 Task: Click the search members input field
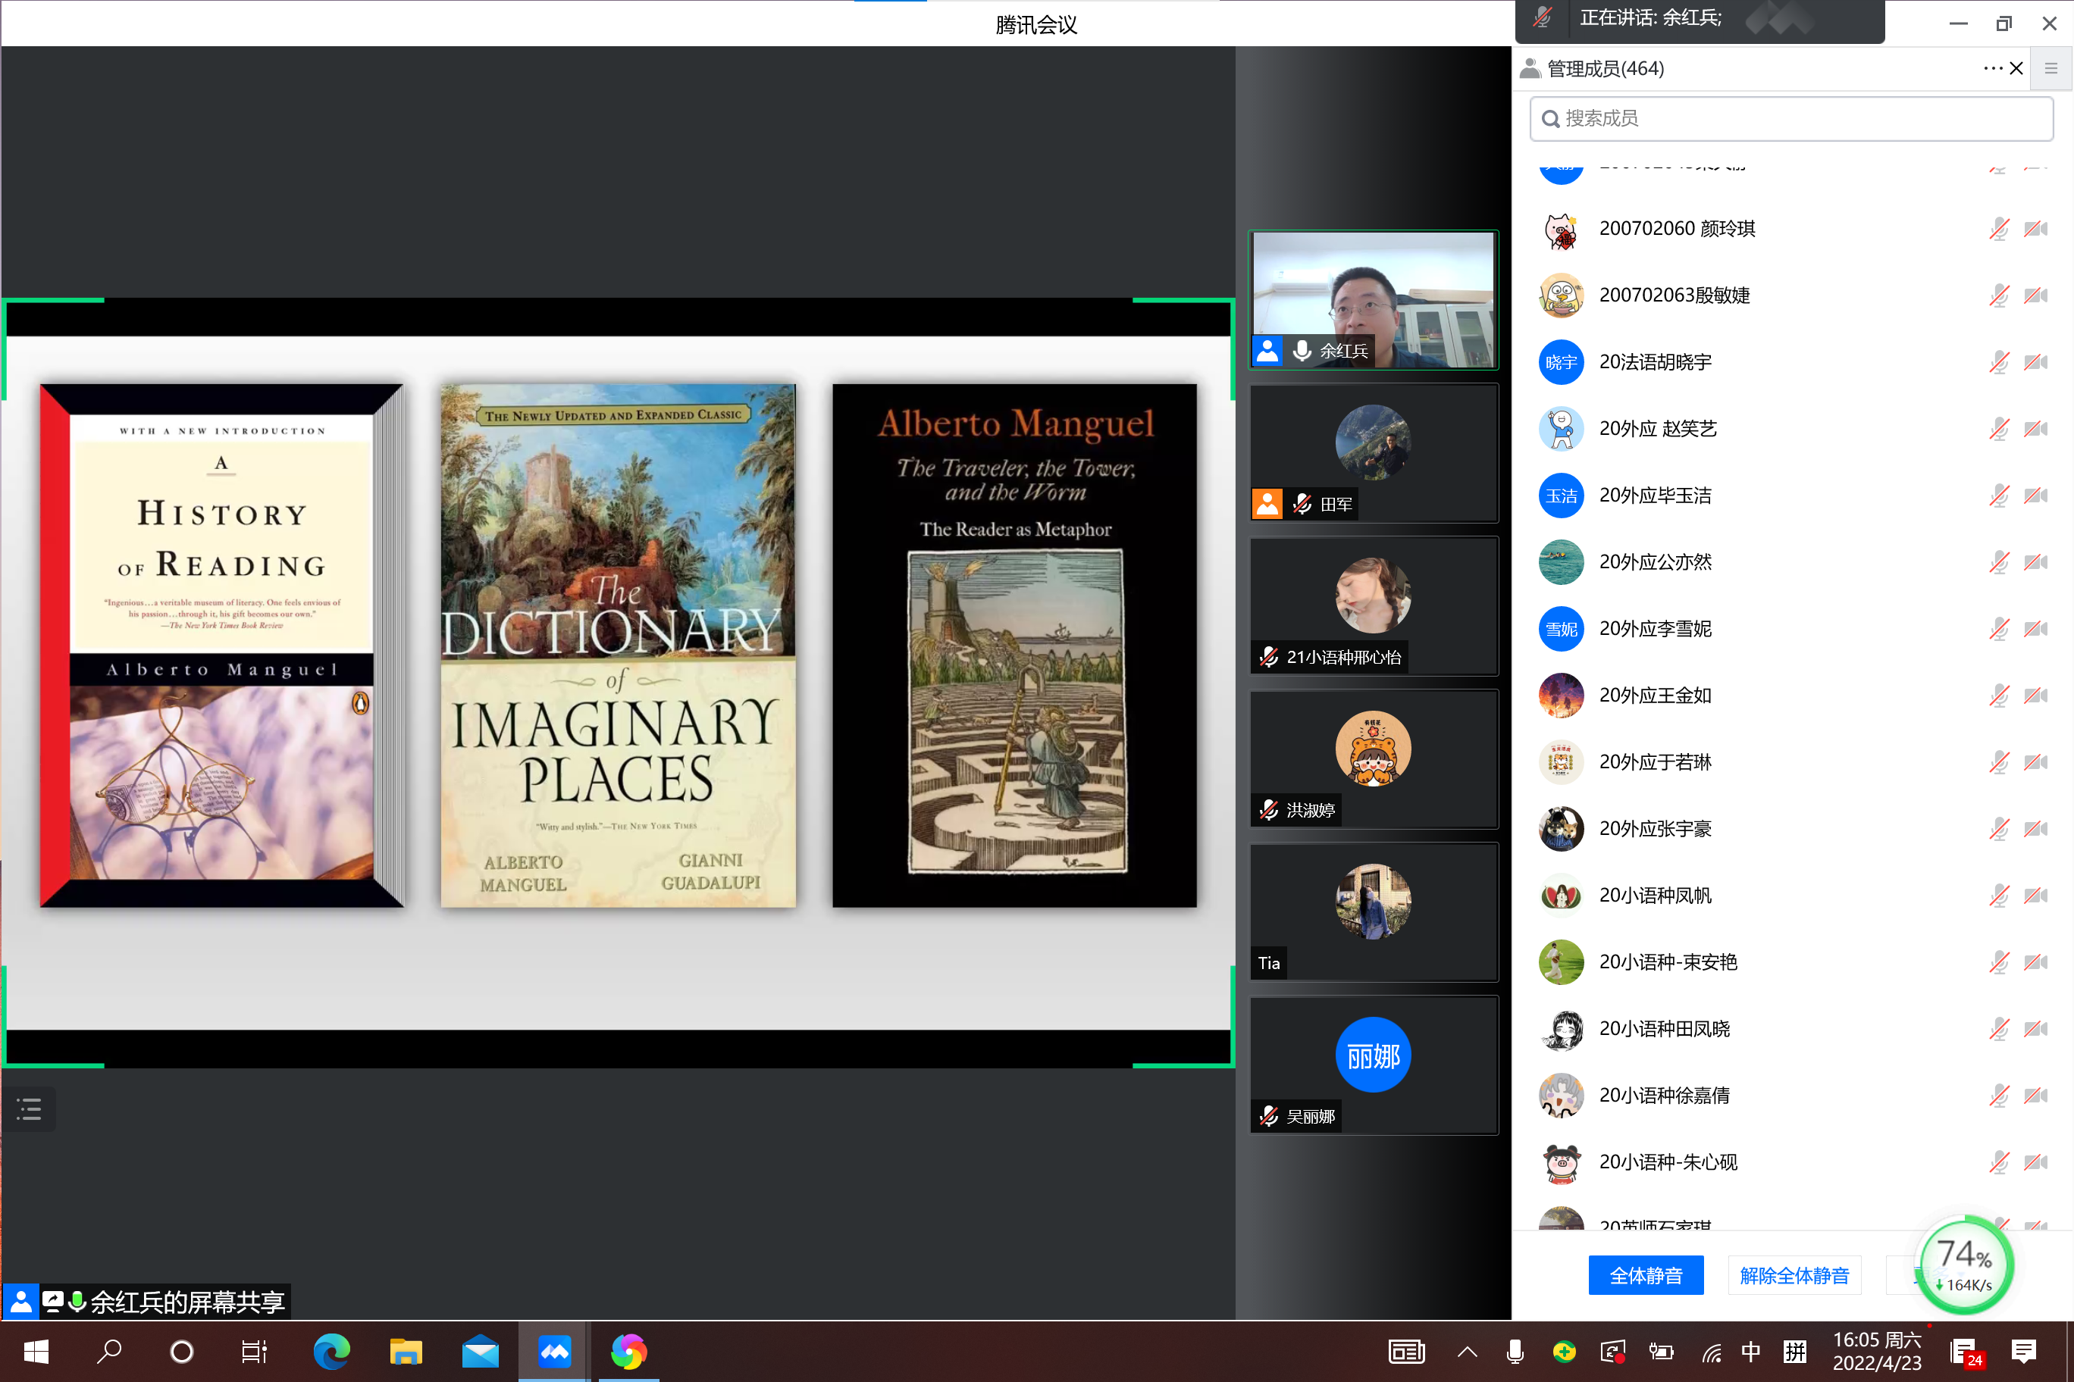(x=1790, y=118)
